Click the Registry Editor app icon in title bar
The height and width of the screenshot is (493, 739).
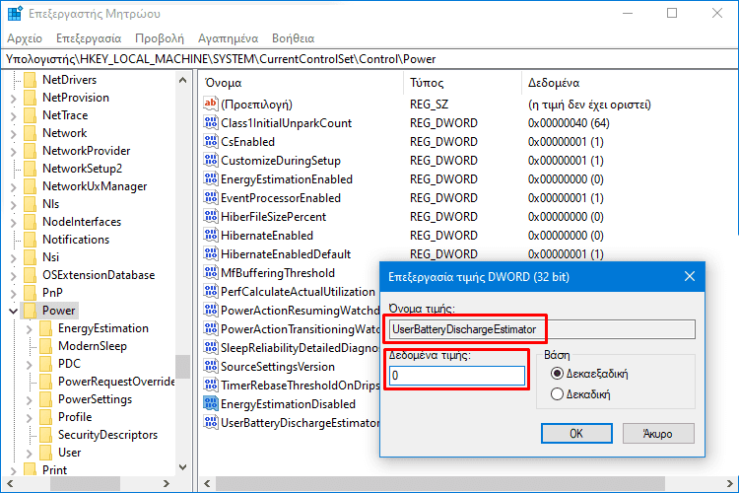[x=15, y=13]
